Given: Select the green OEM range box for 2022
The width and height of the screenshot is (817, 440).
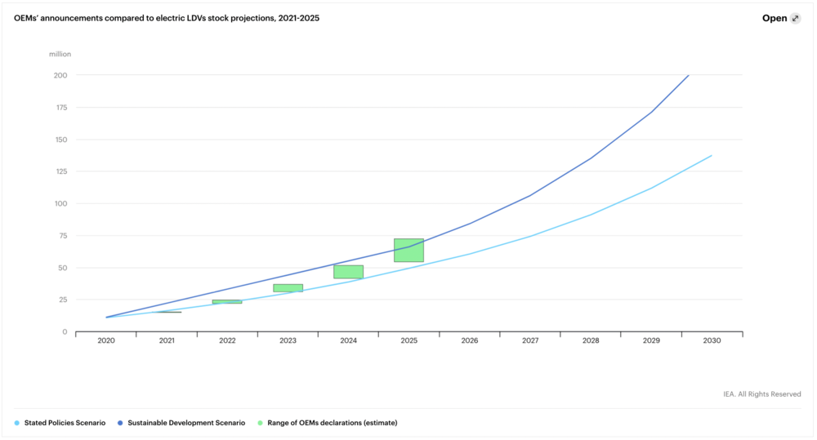Looking at the screenshot, I should point(227,302).
